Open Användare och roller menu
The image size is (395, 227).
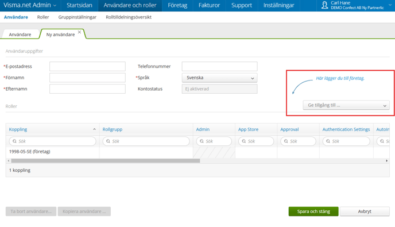(130, 5)
